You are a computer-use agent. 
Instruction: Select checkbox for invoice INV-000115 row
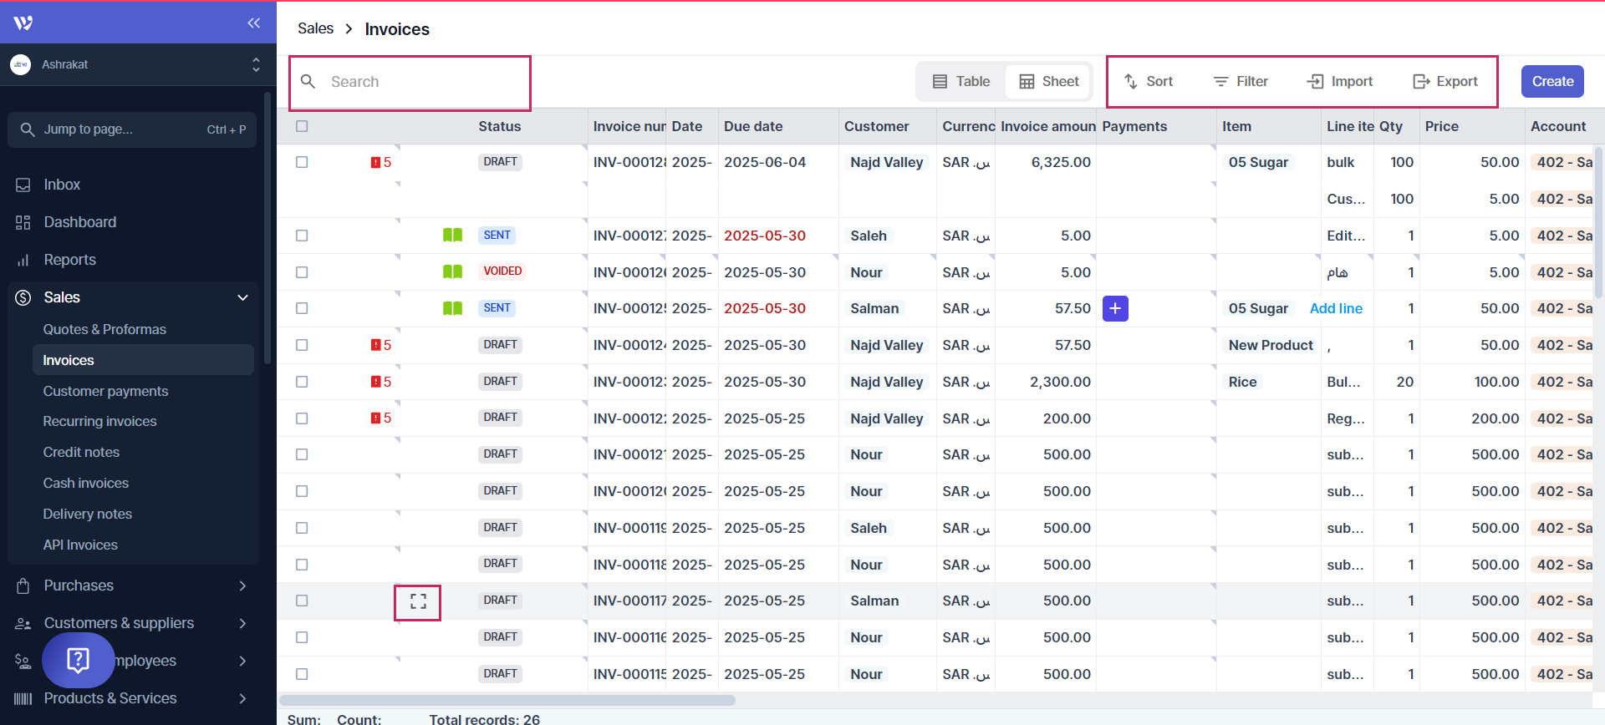tap(302, 674)
